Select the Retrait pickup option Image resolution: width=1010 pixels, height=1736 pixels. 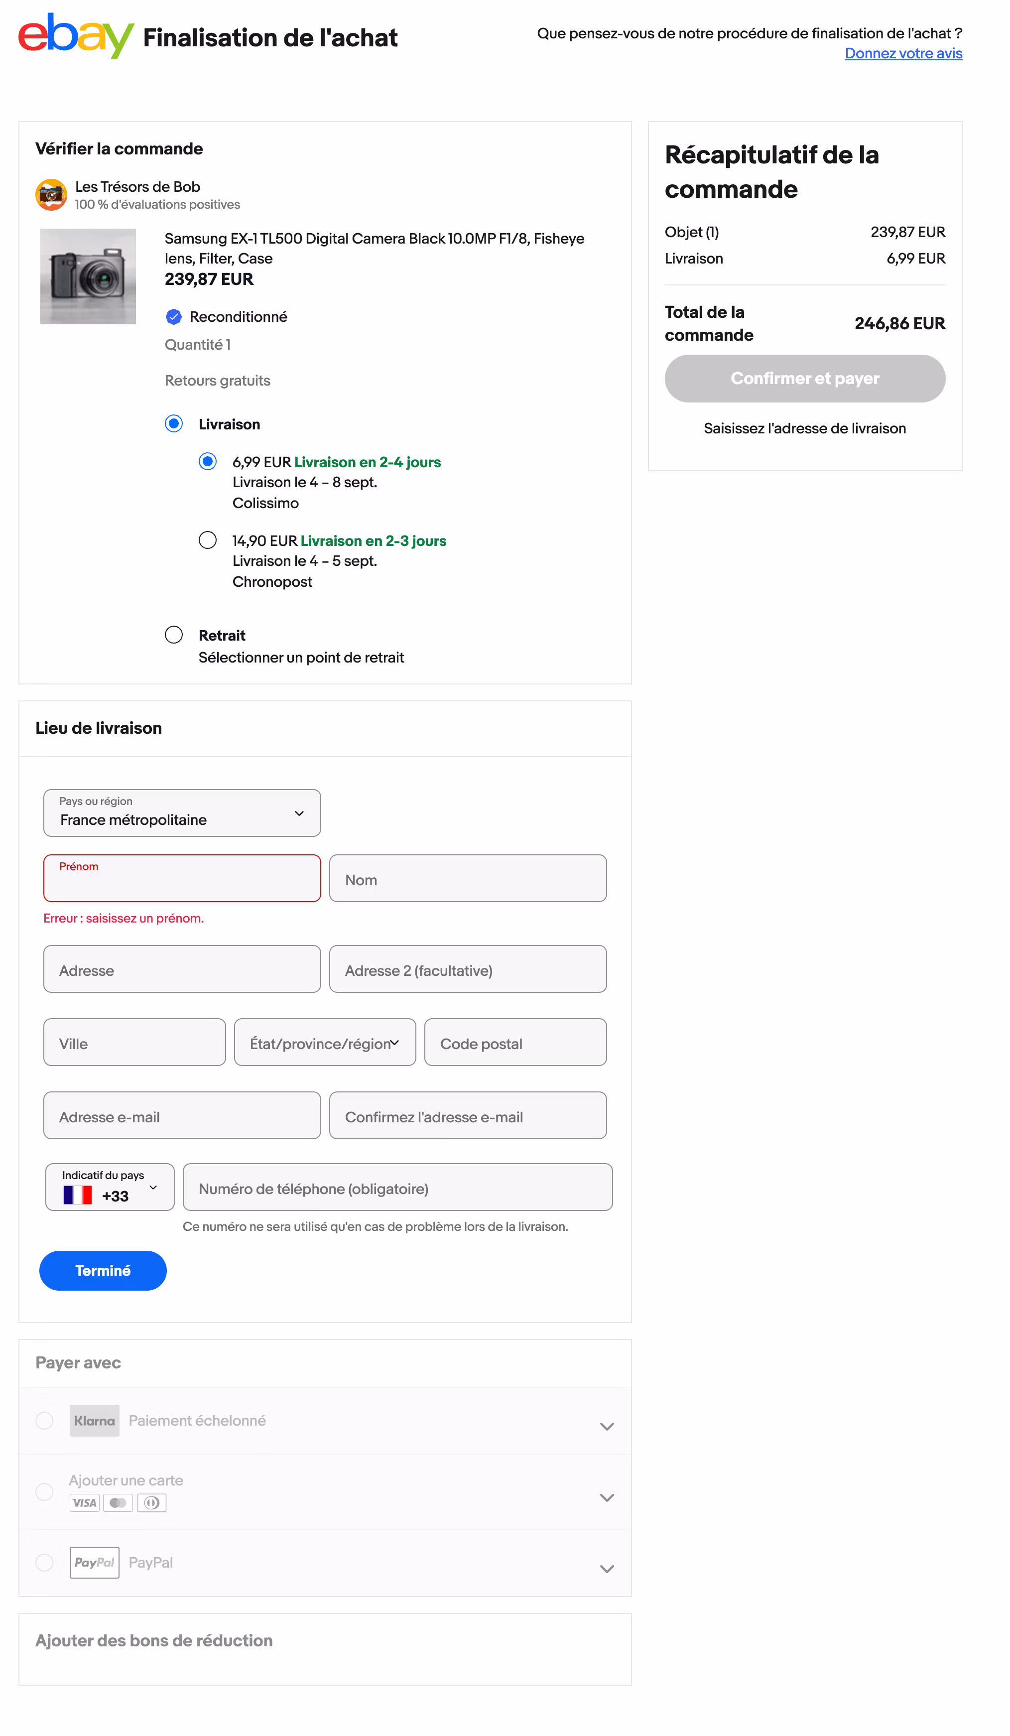174,635
